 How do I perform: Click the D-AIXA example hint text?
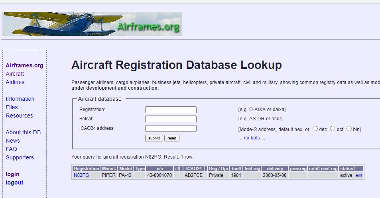click(x=262, y=110)
